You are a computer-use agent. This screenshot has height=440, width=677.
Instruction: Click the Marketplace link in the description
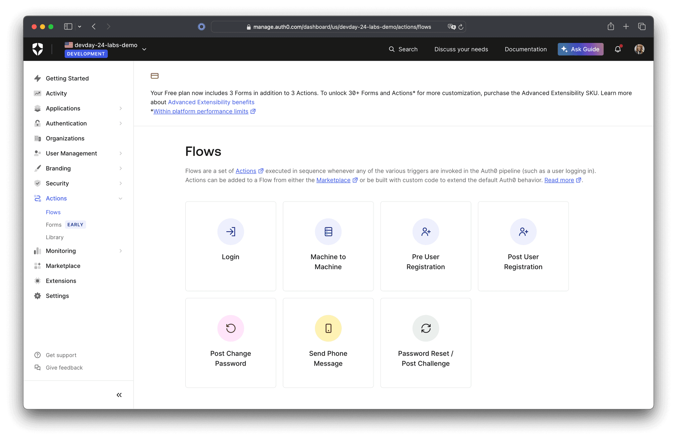point(333,180)
